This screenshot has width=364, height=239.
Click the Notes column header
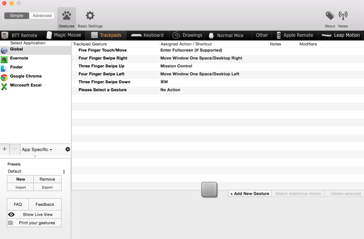275,44
